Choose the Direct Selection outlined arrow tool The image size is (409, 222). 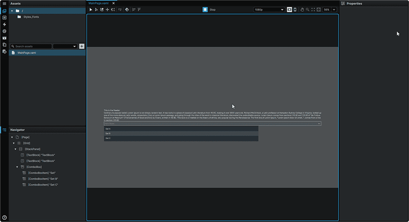pos(96,10)
